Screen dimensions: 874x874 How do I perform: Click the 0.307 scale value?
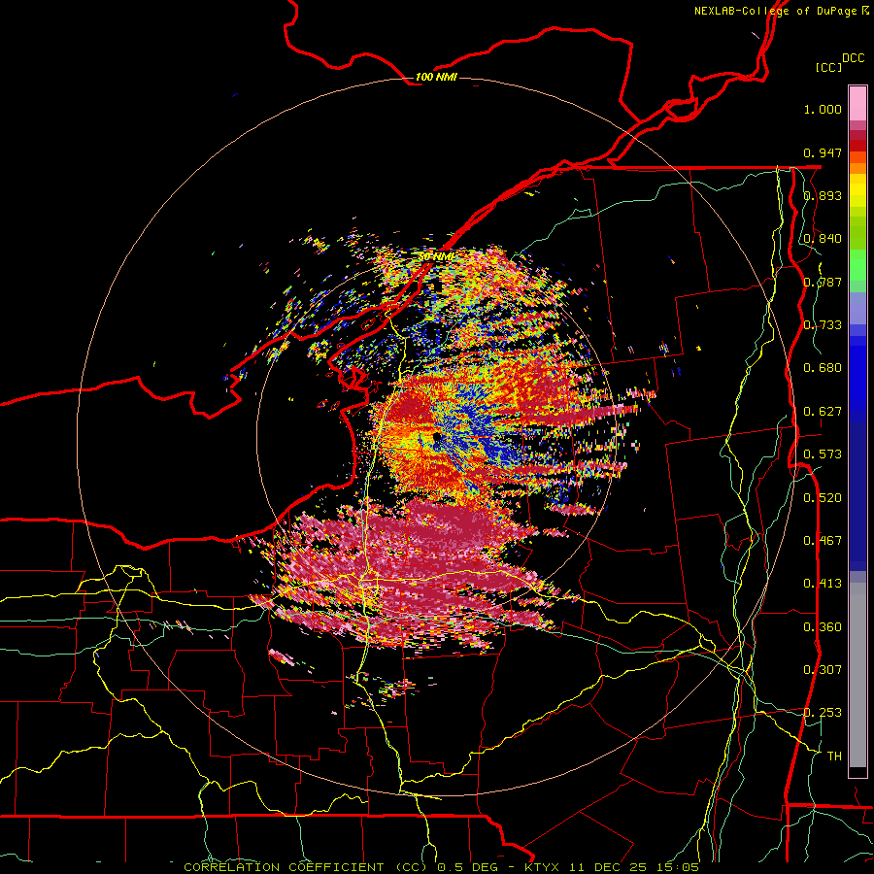coord(823,670)
